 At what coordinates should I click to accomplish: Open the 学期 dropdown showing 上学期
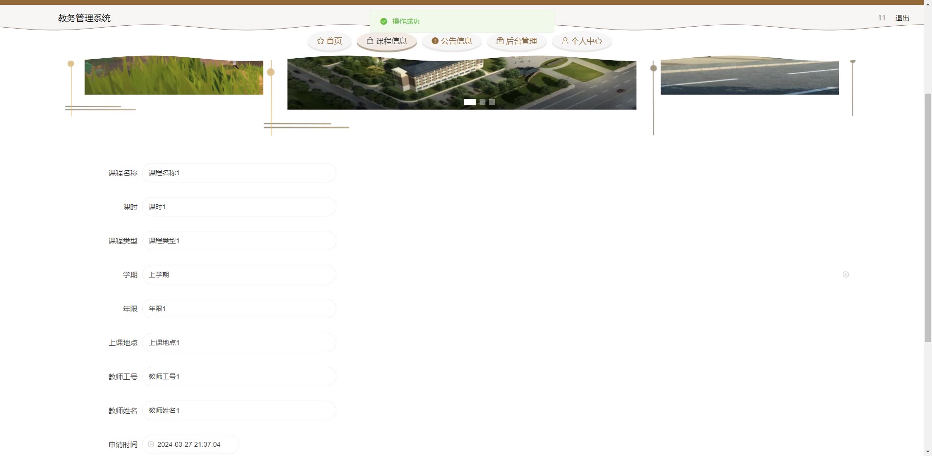coord(239,275)
